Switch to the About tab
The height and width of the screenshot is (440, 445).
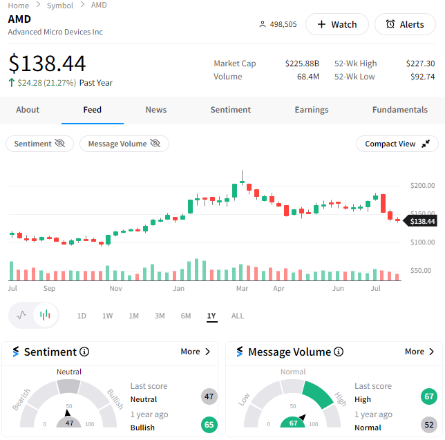(28, 110)
